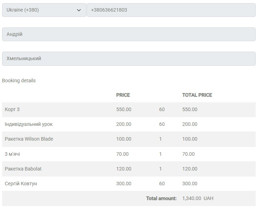261x212 pixels.
Task: Focus the name field containing Андрій
Action: 129,34
